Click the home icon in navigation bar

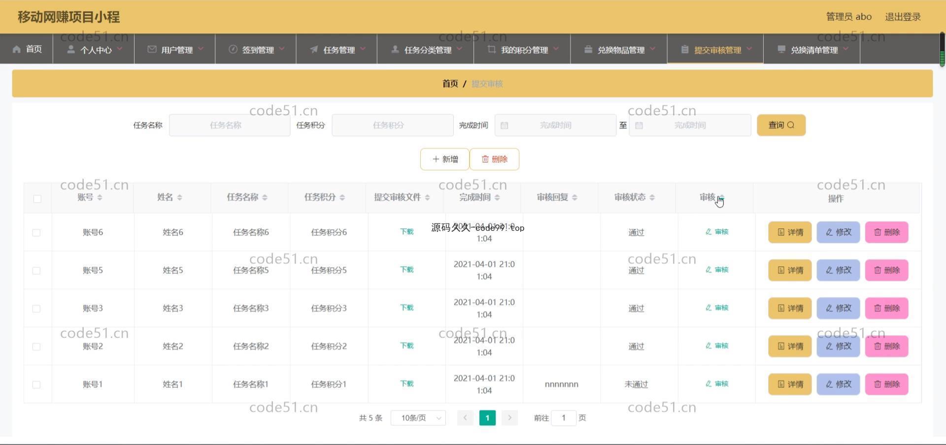coord(17,49)
